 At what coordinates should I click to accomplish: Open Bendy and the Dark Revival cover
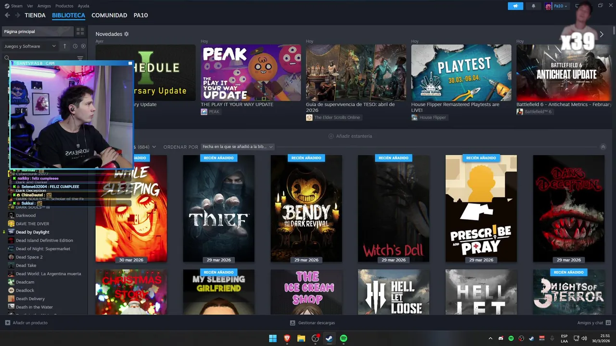click(306, 209)
